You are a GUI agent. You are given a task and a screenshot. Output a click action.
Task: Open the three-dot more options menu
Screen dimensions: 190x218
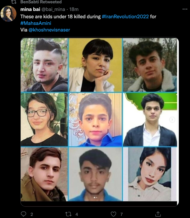point(185,9)
